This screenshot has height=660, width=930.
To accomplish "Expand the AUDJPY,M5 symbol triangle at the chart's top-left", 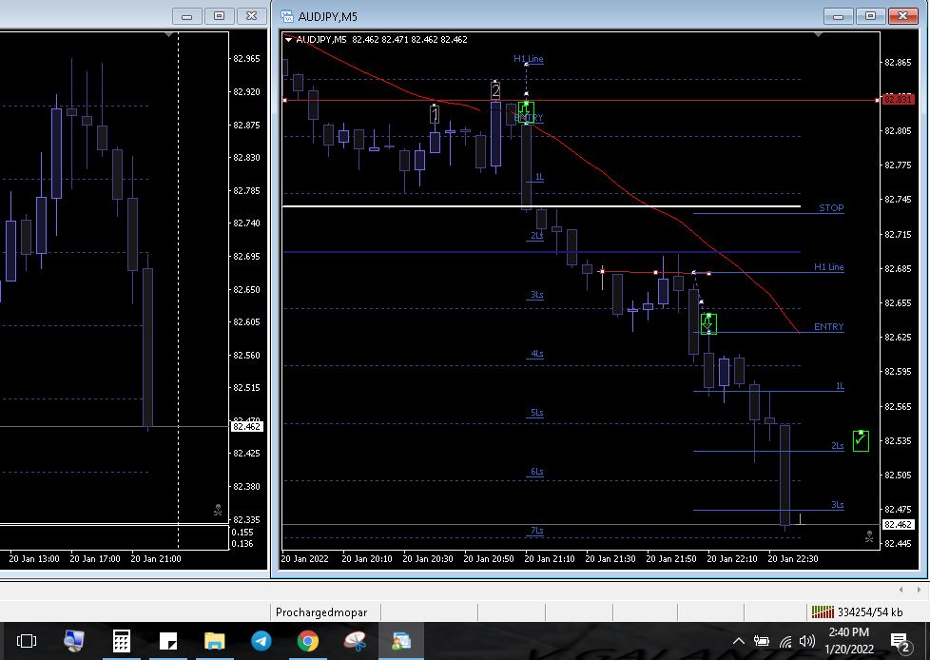I will [288, 40].
